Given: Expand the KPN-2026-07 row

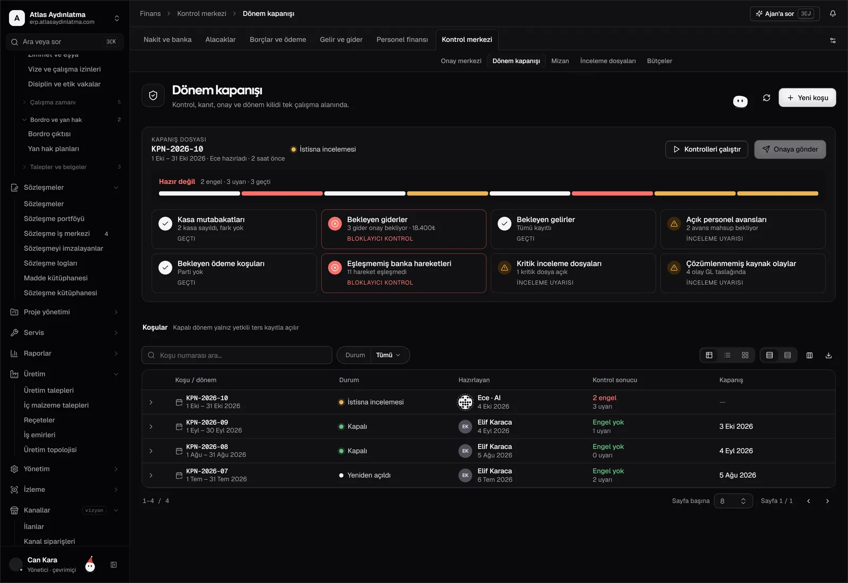Looking at the screenshot, I should 151,475.
